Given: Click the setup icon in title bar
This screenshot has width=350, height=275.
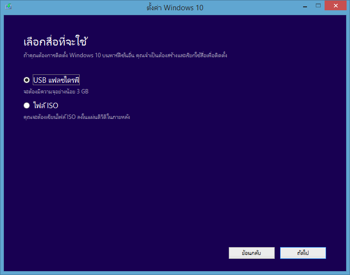Looking at the screenshot, I should point(8,6).
